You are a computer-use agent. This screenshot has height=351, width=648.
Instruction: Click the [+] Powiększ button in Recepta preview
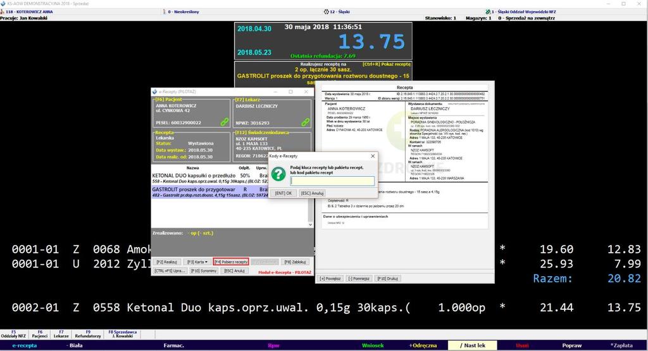coord(330,279)
